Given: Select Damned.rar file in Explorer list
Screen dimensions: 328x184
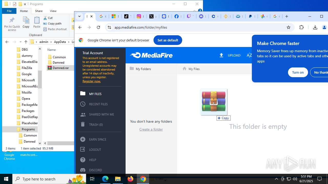Looking at the screenshot, I should click(x=60, y=68).
